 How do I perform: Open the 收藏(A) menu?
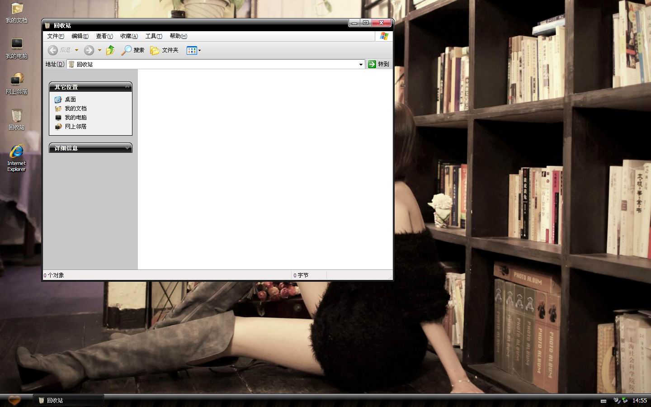pos(129,36)
